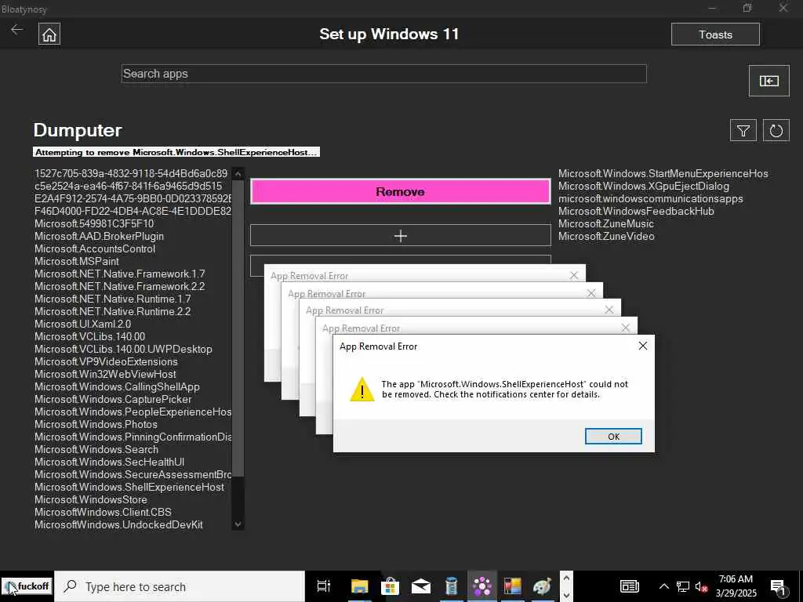Select 1527c705-839a-4832-9118-54d4Bd6a0c89 entry
The height and width of the screenshot is (602, 803).
click(x=131, y=173)
